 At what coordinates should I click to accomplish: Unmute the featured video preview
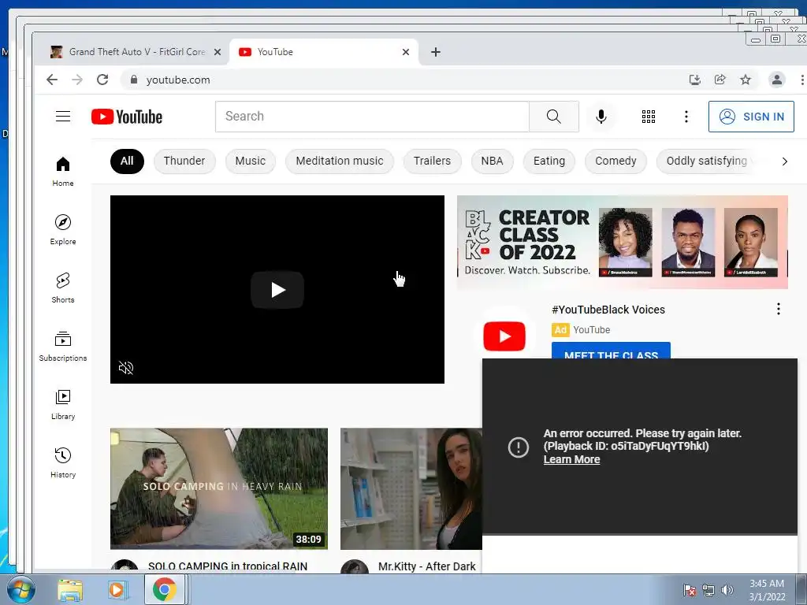pyautogui.click(x=126, y=367)
